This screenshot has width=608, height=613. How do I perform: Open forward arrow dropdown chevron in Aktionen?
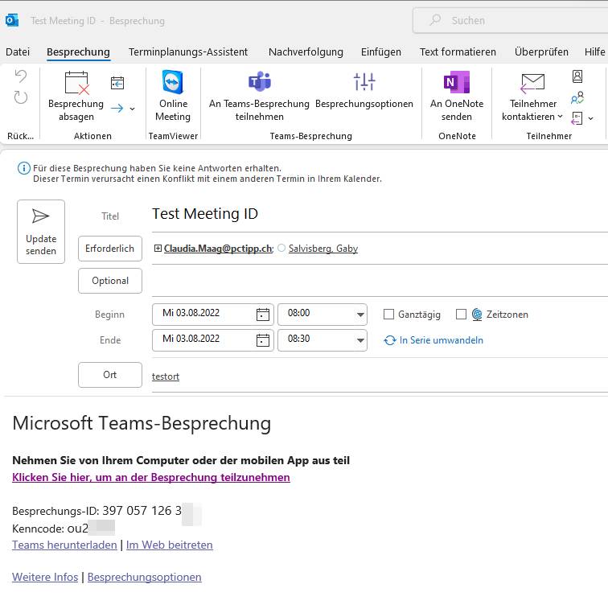tap(133, 109)
